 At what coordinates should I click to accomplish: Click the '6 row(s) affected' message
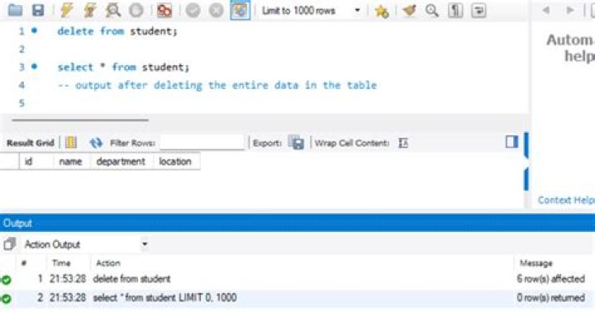550,279
